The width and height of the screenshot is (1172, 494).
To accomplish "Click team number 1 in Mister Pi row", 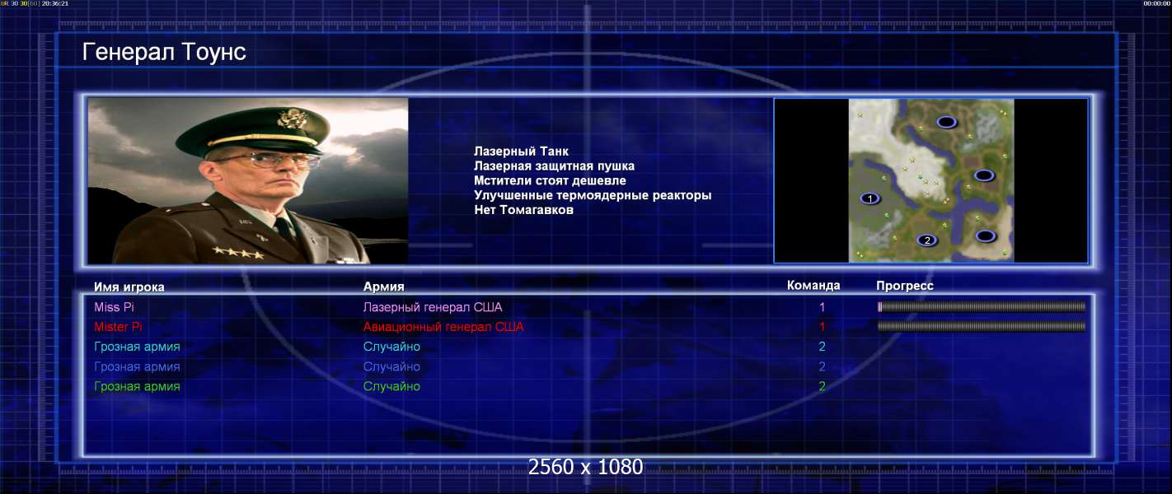I will [x=822, y=327].
